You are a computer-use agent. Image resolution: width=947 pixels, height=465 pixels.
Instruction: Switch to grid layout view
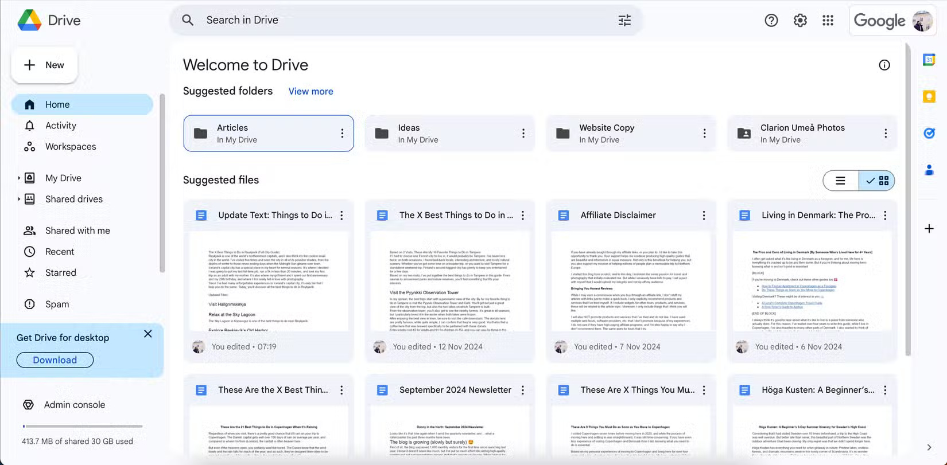coord(877,181)
